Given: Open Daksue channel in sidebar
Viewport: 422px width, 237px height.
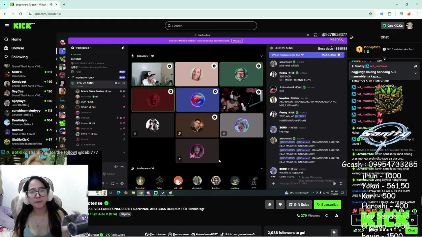Looking at the screenshot, I should point(28,132).
